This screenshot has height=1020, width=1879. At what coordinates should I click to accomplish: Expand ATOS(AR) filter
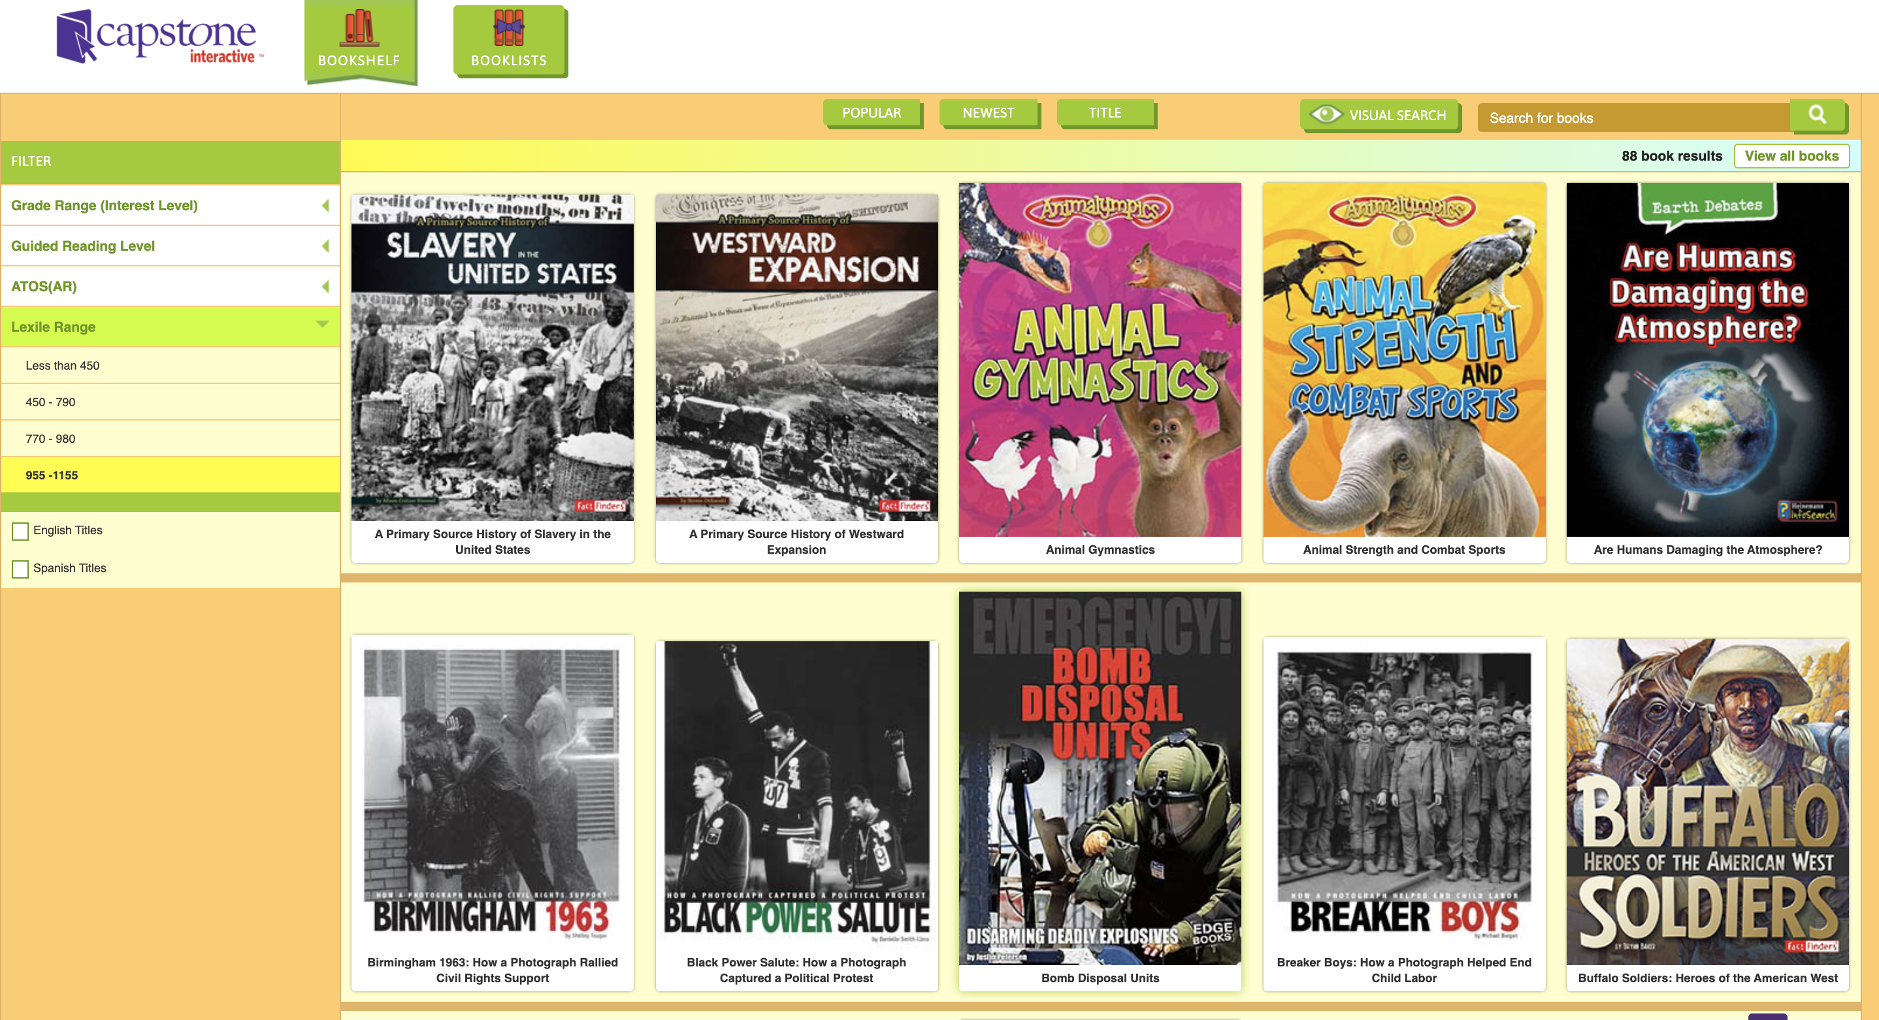pos(170,287)
